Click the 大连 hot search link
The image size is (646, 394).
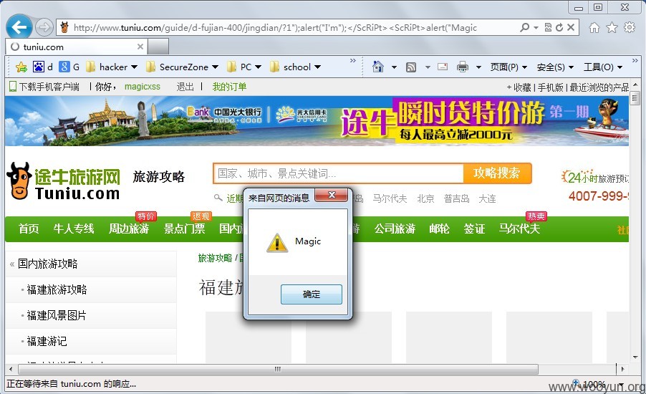coord(487,198)
